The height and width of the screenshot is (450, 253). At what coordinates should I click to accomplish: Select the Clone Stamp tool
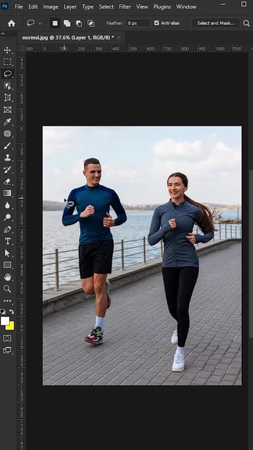[7, 157]
